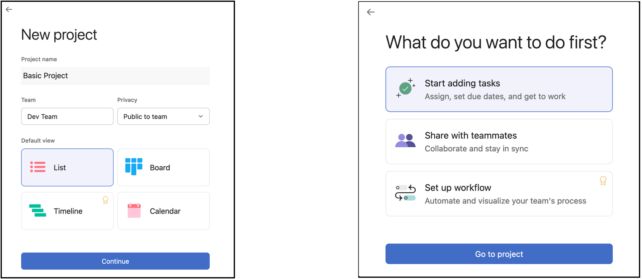
Task: Choose Calendar as the default view
Action: [x=164, y=211]
